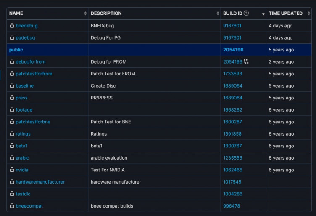Toggle Build ID descending sort arrow

point(263,14)
